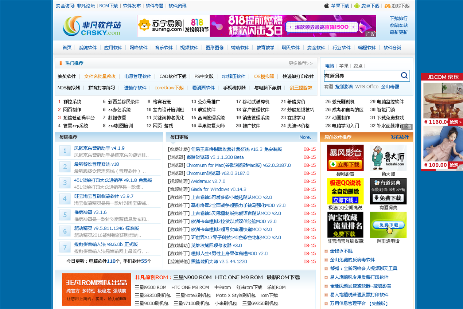The height and width of the screenshot is (309, 463).
Task: Click the CRSKY.com site logo
Action: point(92,26)
